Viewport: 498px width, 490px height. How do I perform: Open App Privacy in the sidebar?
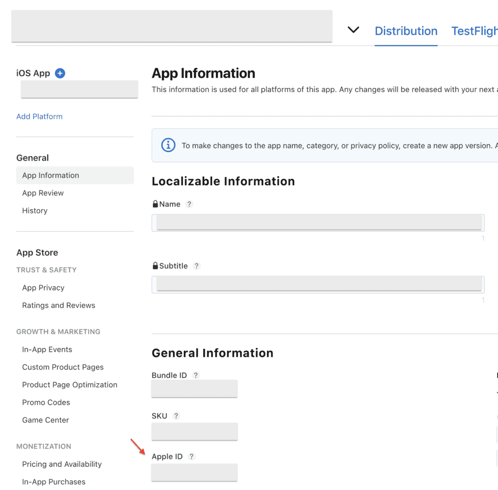[43, 287]
